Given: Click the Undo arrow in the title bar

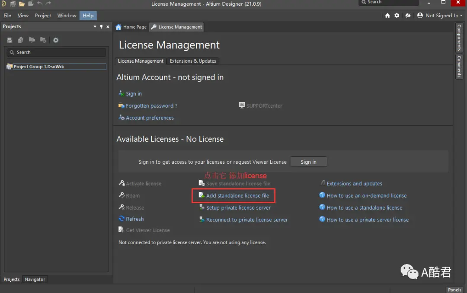Looking at the screenshot, I should 40,3.
